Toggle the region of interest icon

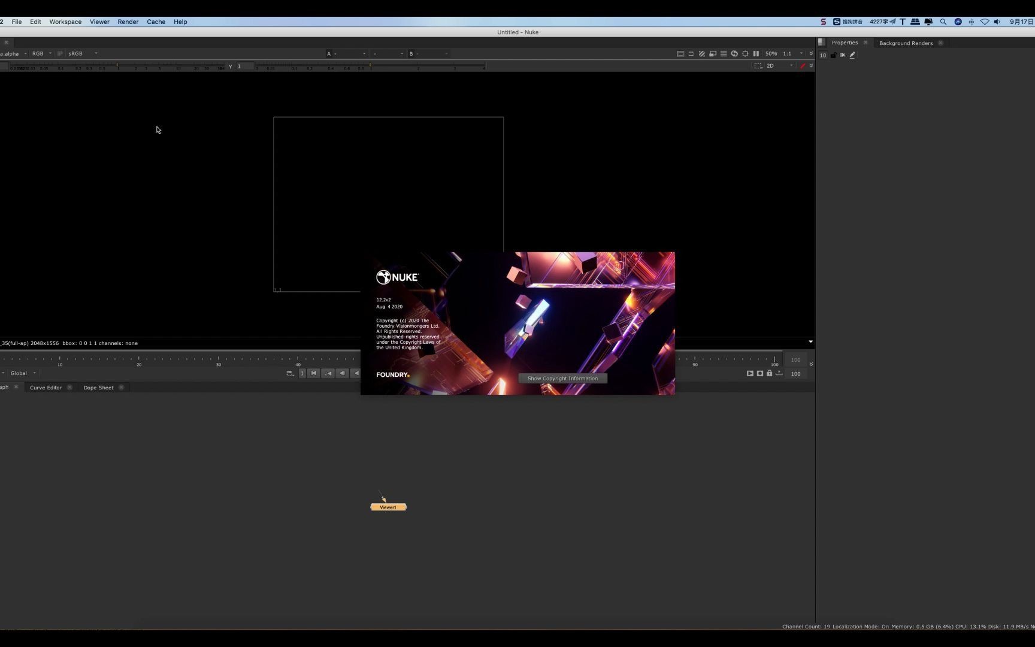pos(691,53)
